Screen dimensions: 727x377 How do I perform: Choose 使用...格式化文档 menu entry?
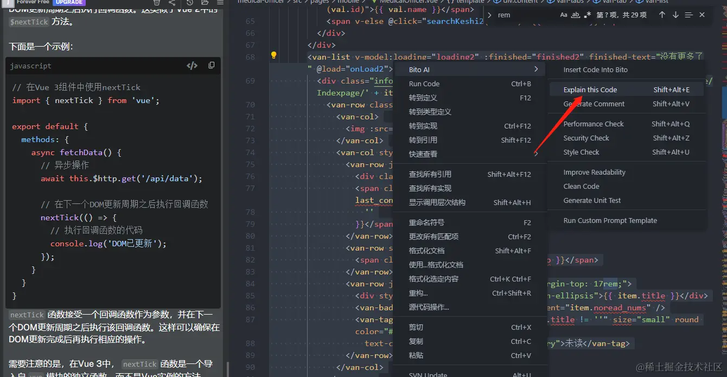pos(470,265)
